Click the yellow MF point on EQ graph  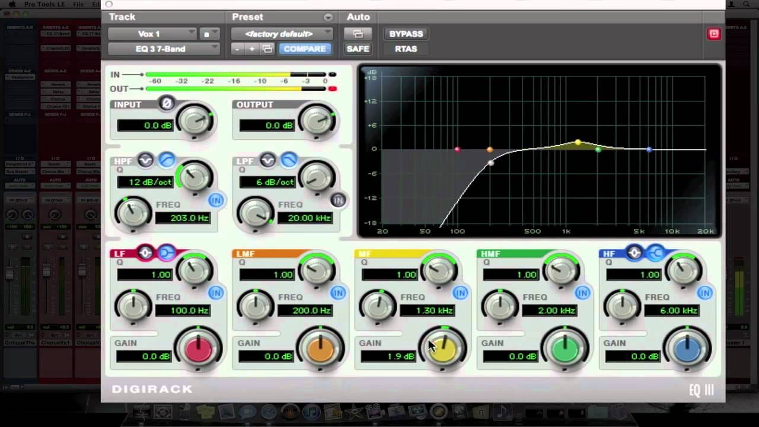pyautogui.click(x=579, y=142)
